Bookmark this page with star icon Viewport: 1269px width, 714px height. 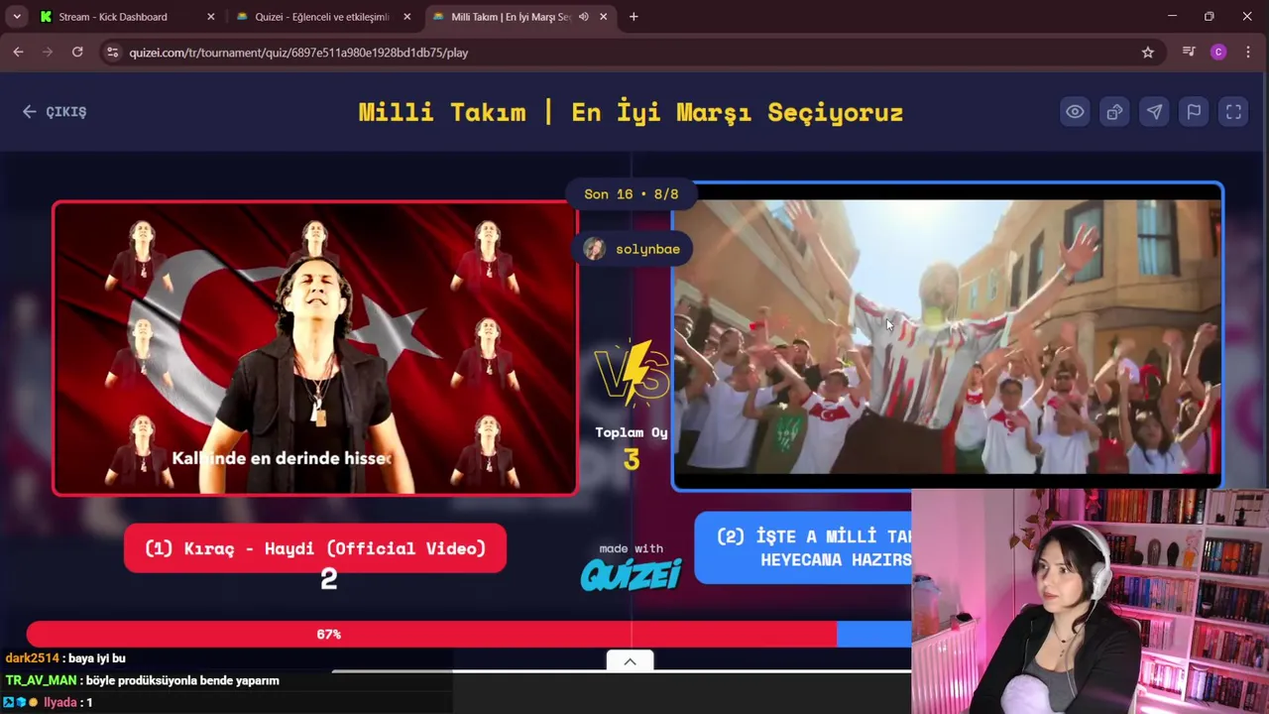coord(1148,53)
